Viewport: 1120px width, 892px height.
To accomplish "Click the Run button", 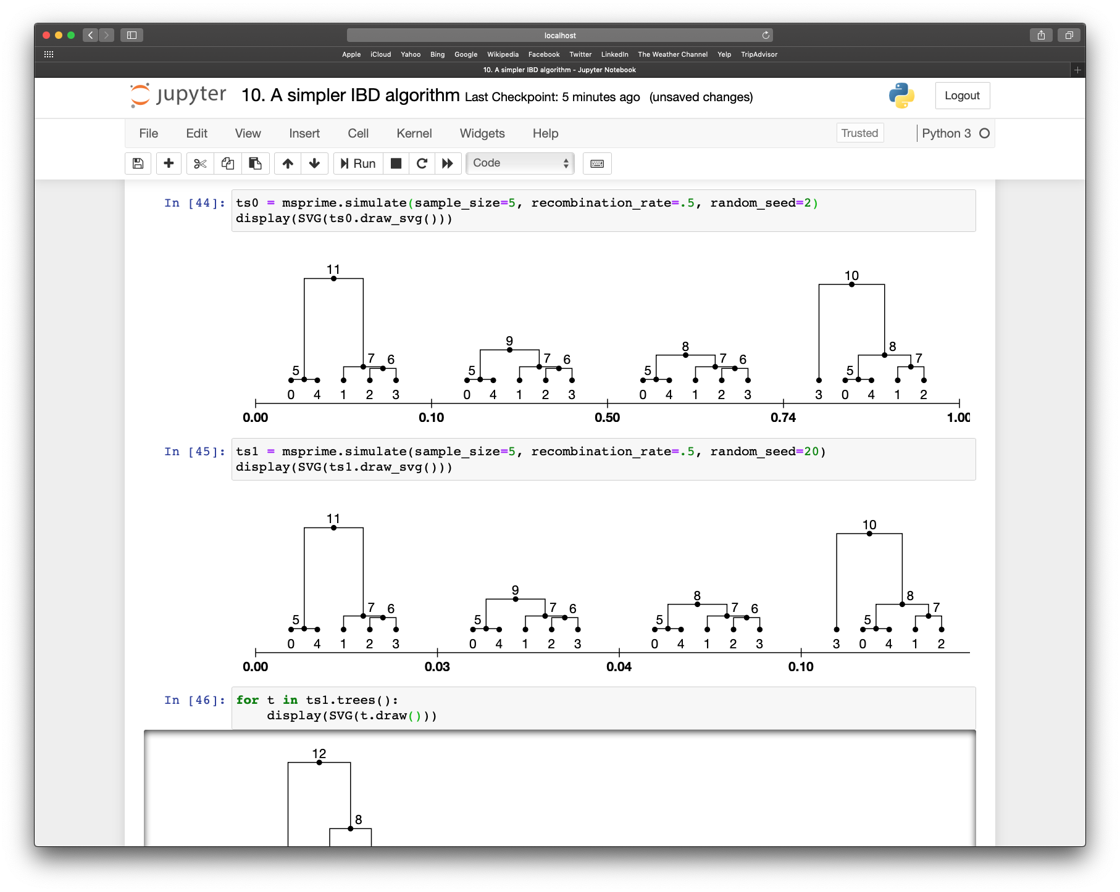I will pyautogui.click(x=357, y=163).
